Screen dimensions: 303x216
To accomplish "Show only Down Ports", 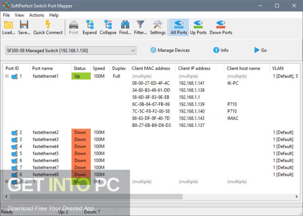I will pyautogui.click(x=221, y=27).
